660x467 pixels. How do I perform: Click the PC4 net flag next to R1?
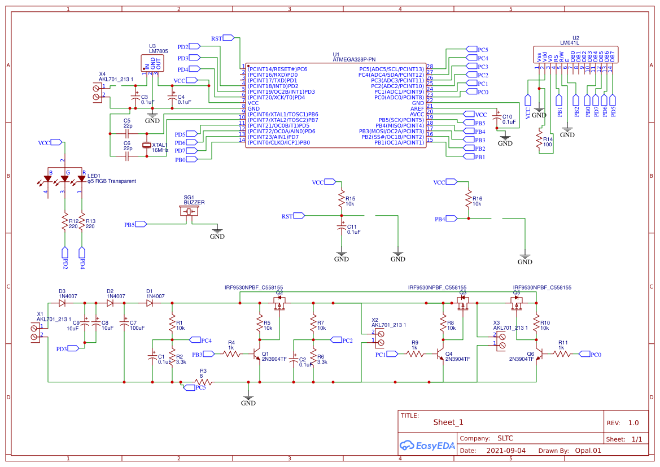tap(201, 340)
